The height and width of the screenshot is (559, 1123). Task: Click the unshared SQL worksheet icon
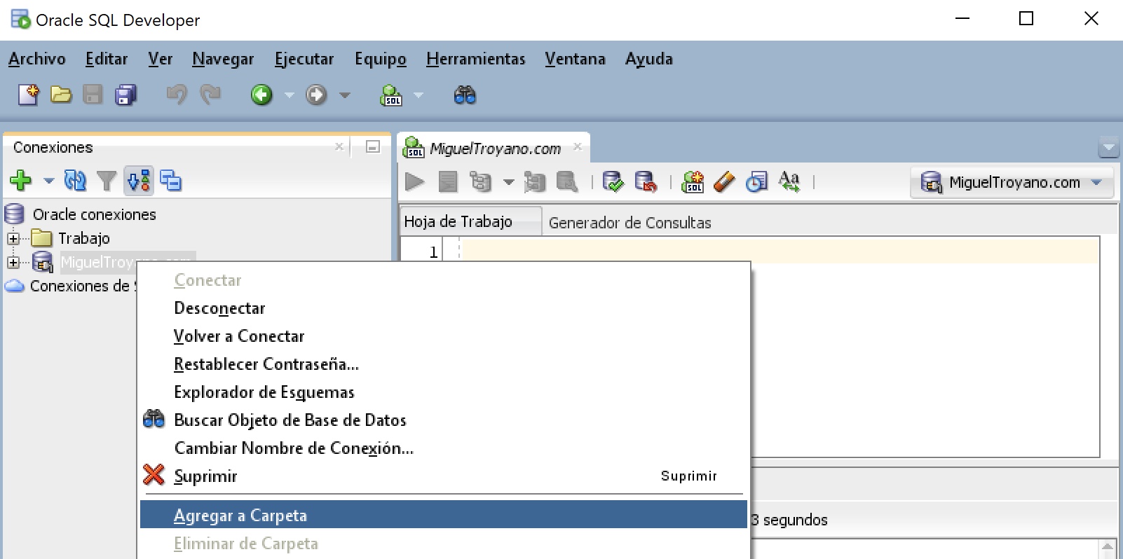[693, 182]
